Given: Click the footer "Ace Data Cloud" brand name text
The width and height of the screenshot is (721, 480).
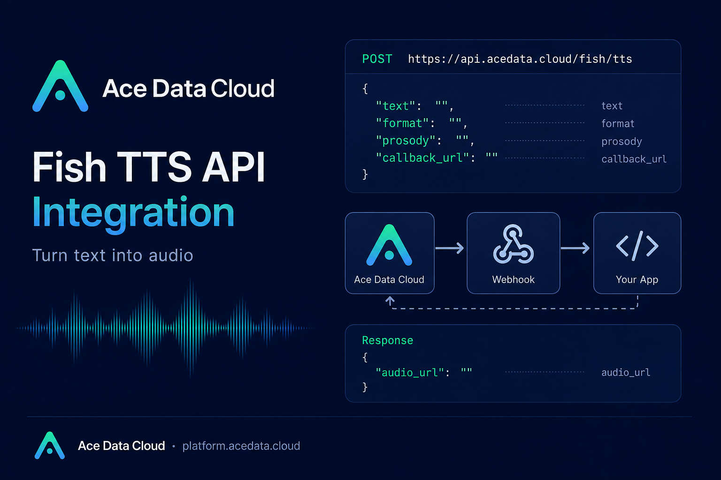Looking at the screenshot, I should [122, 446].
